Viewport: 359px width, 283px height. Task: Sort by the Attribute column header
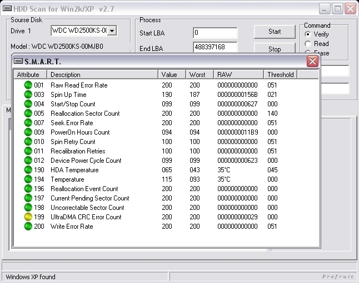[x=31, y=75]
